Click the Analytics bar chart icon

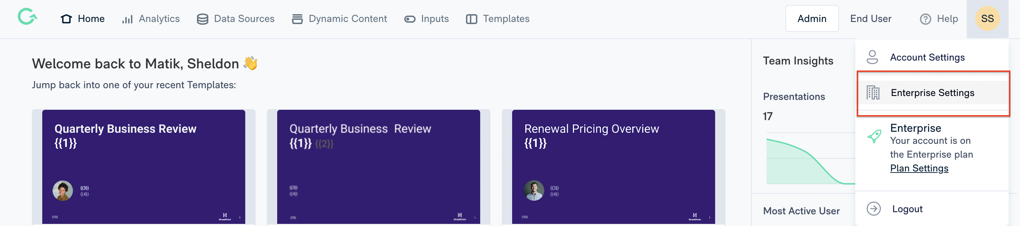pos(127,19)
